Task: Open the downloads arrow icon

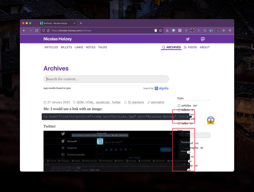Action: [167, 30]
